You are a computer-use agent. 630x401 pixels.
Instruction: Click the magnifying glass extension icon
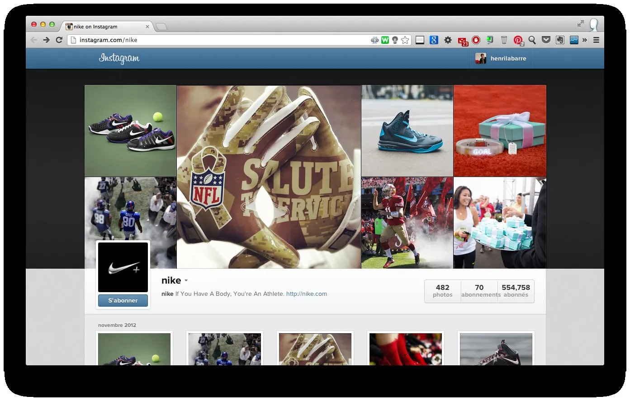532,40
